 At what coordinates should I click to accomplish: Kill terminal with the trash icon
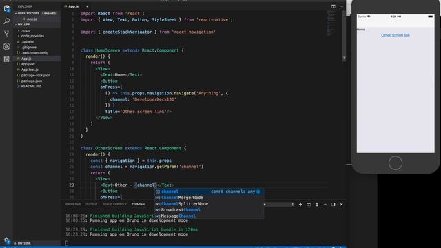[317, 205]
